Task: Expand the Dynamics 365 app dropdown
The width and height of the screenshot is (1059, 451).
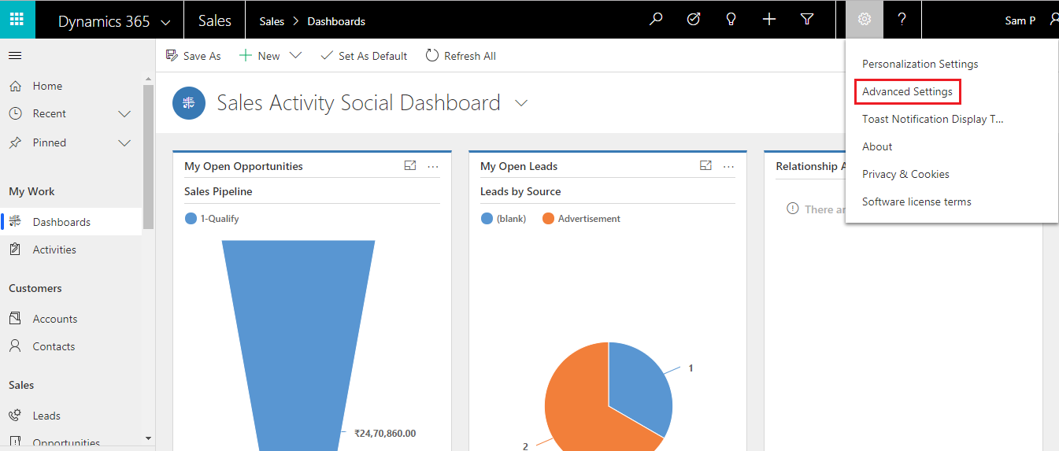Action: click(x=165, y=23)
